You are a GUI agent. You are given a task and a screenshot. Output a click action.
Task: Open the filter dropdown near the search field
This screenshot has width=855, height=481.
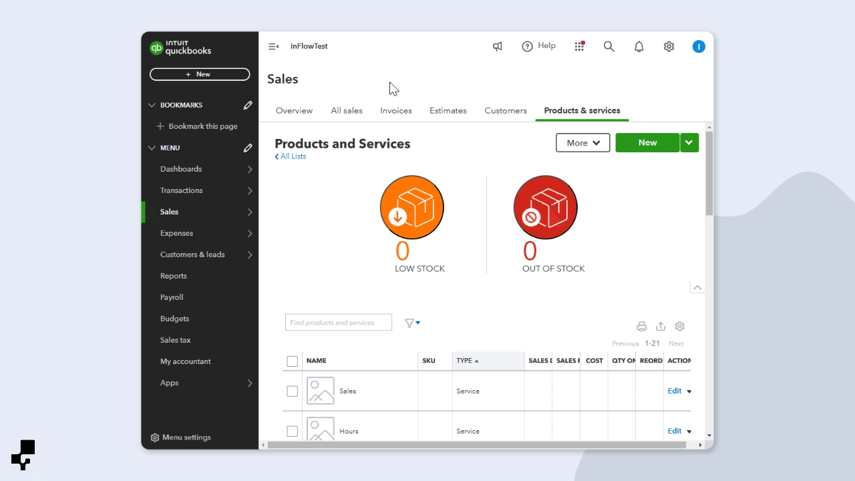point(412,323)
